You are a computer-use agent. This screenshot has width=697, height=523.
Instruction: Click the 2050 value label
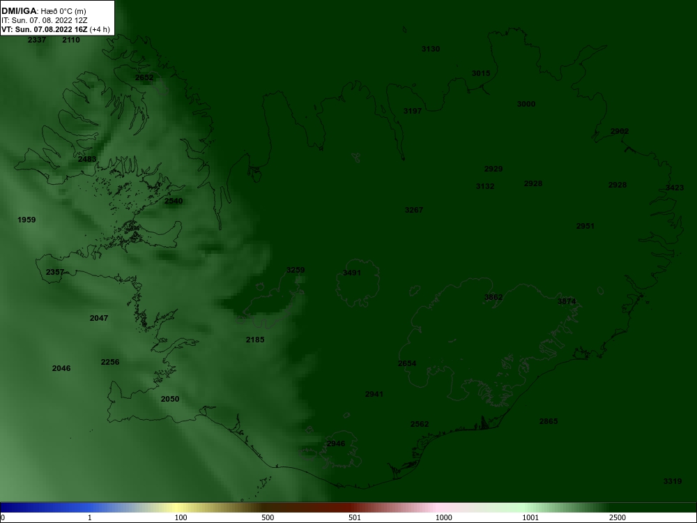[170, 399]
